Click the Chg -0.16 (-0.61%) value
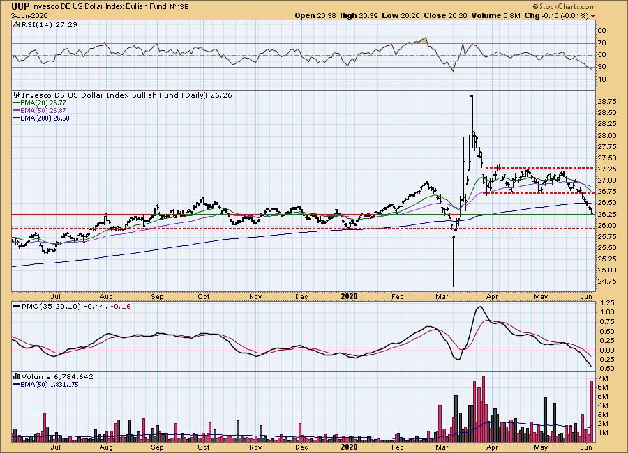628x453 pixels. click(x=556, y=15)
